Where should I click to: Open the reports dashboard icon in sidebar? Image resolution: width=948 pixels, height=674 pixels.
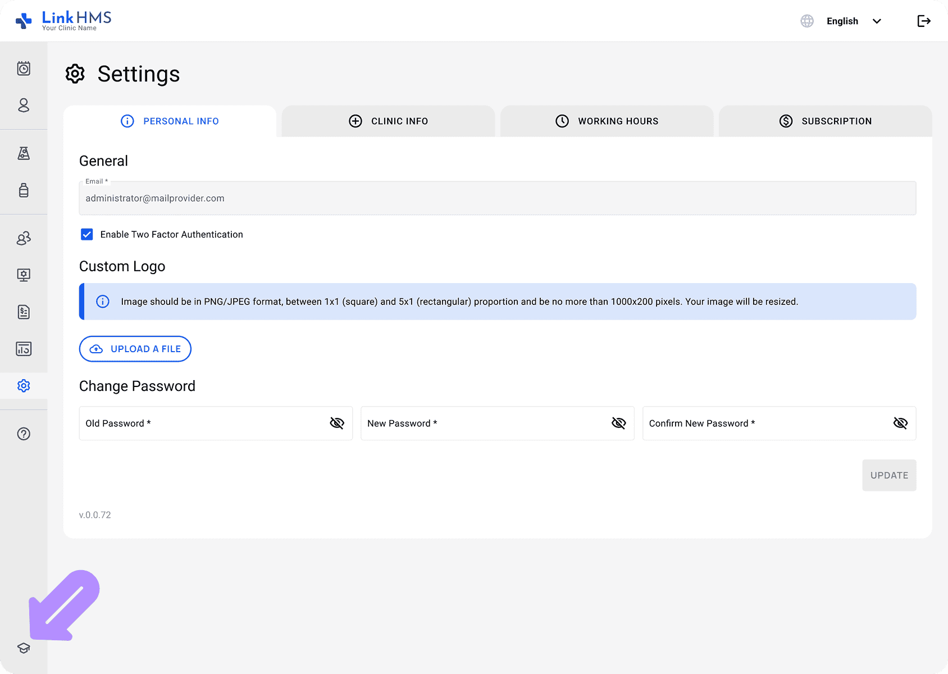24,349
